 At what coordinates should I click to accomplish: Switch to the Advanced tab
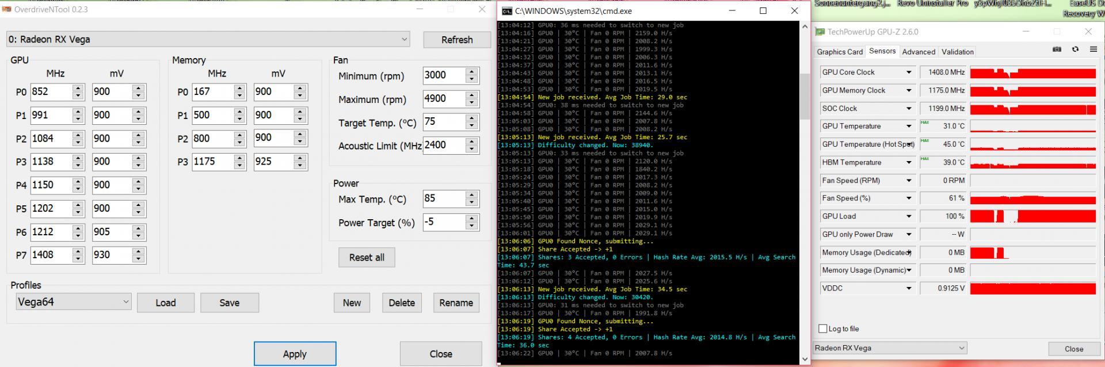point(919,52)
